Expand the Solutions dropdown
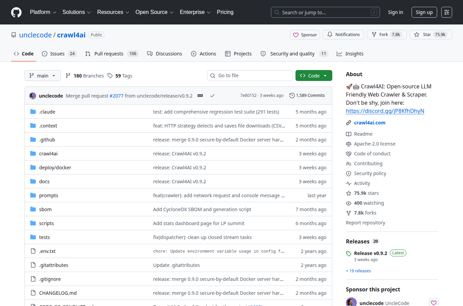This screenshot has width=463, height=306. [77, 12]
